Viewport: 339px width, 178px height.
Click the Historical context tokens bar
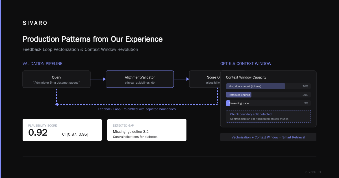[x=268, y=86]
